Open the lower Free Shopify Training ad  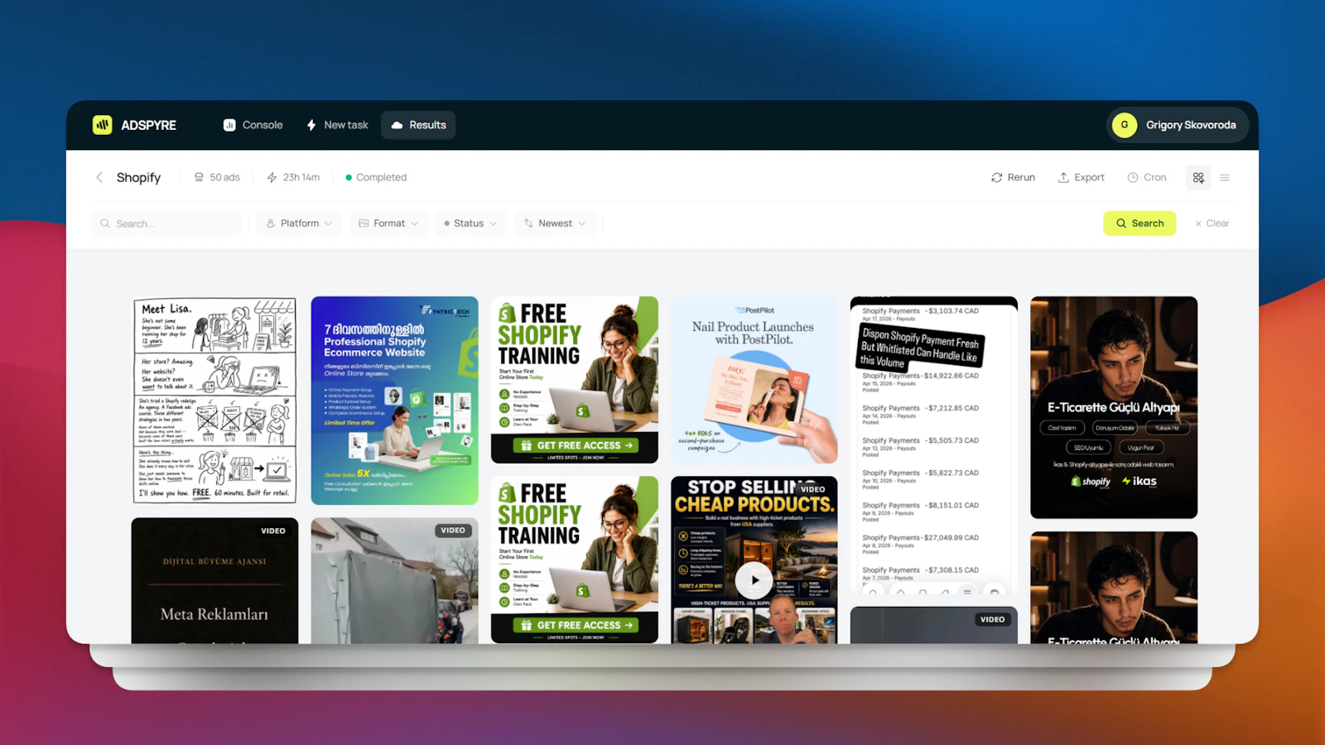(x=575, y=560)
